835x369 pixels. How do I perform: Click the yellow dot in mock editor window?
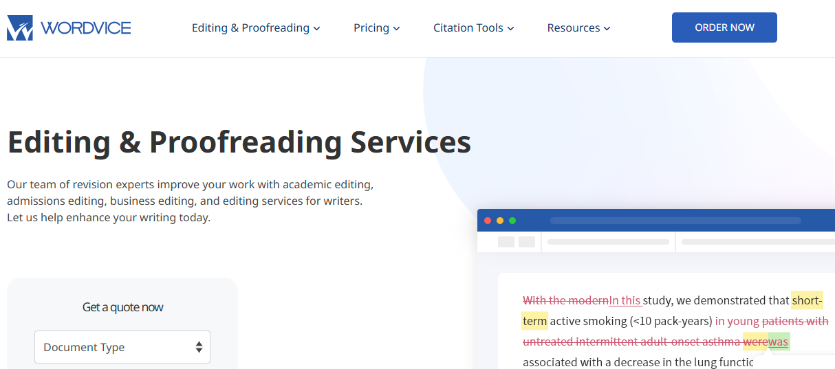(500, 221)
